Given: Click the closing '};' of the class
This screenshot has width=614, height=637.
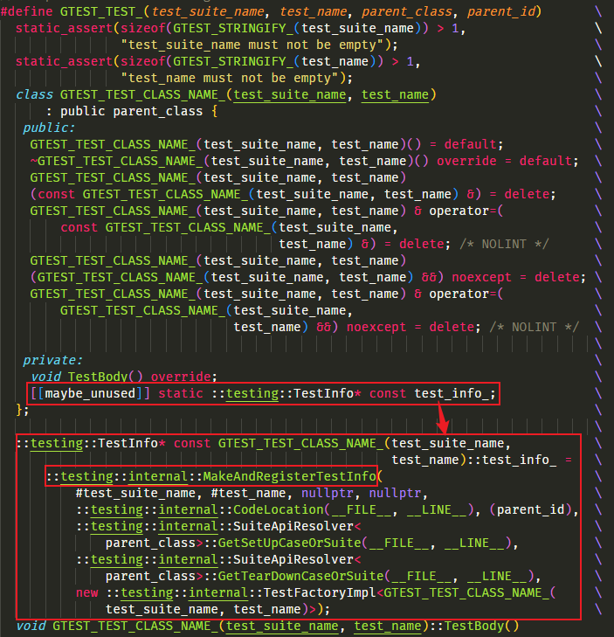Looking at the screenshot, I should pos(23,410).
